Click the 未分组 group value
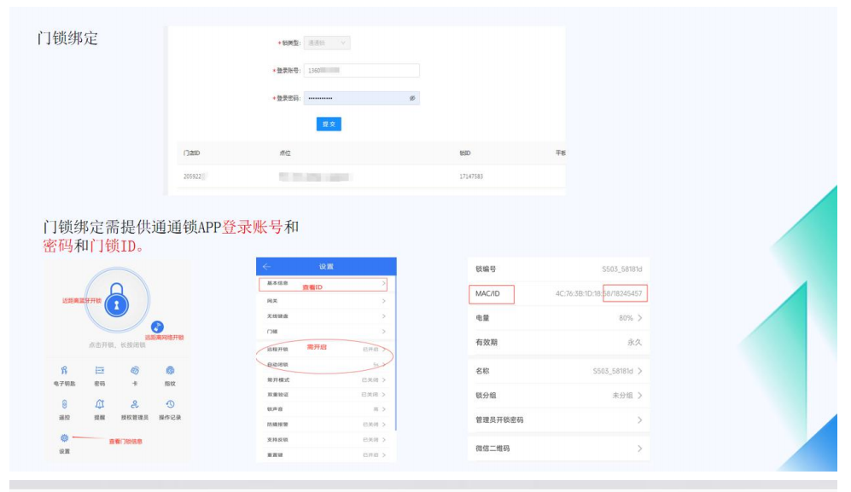851x492 pixels. point(622,396)
